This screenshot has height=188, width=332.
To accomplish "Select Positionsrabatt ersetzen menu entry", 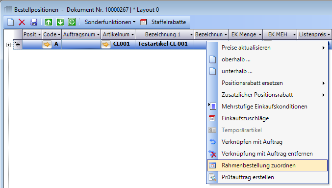I will [x=267, y=83].
